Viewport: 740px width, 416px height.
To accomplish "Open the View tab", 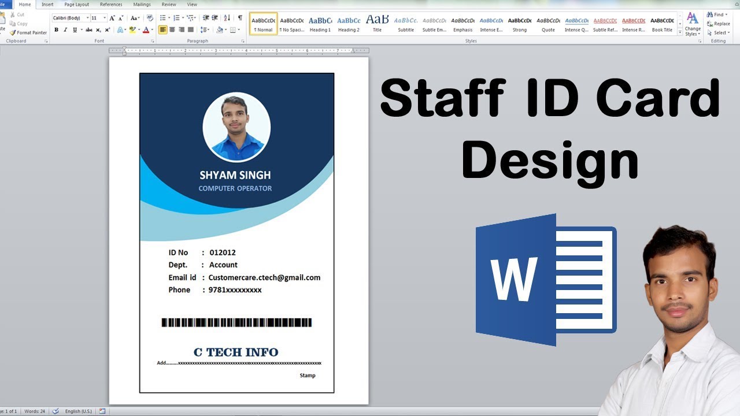I will (x=192, y=4).
